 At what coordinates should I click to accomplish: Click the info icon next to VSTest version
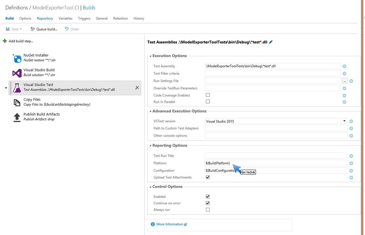pyautogui.click(x=351, y=121)
